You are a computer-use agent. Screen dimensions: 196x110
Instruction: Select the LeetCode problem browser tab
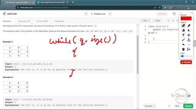(18, 2)
